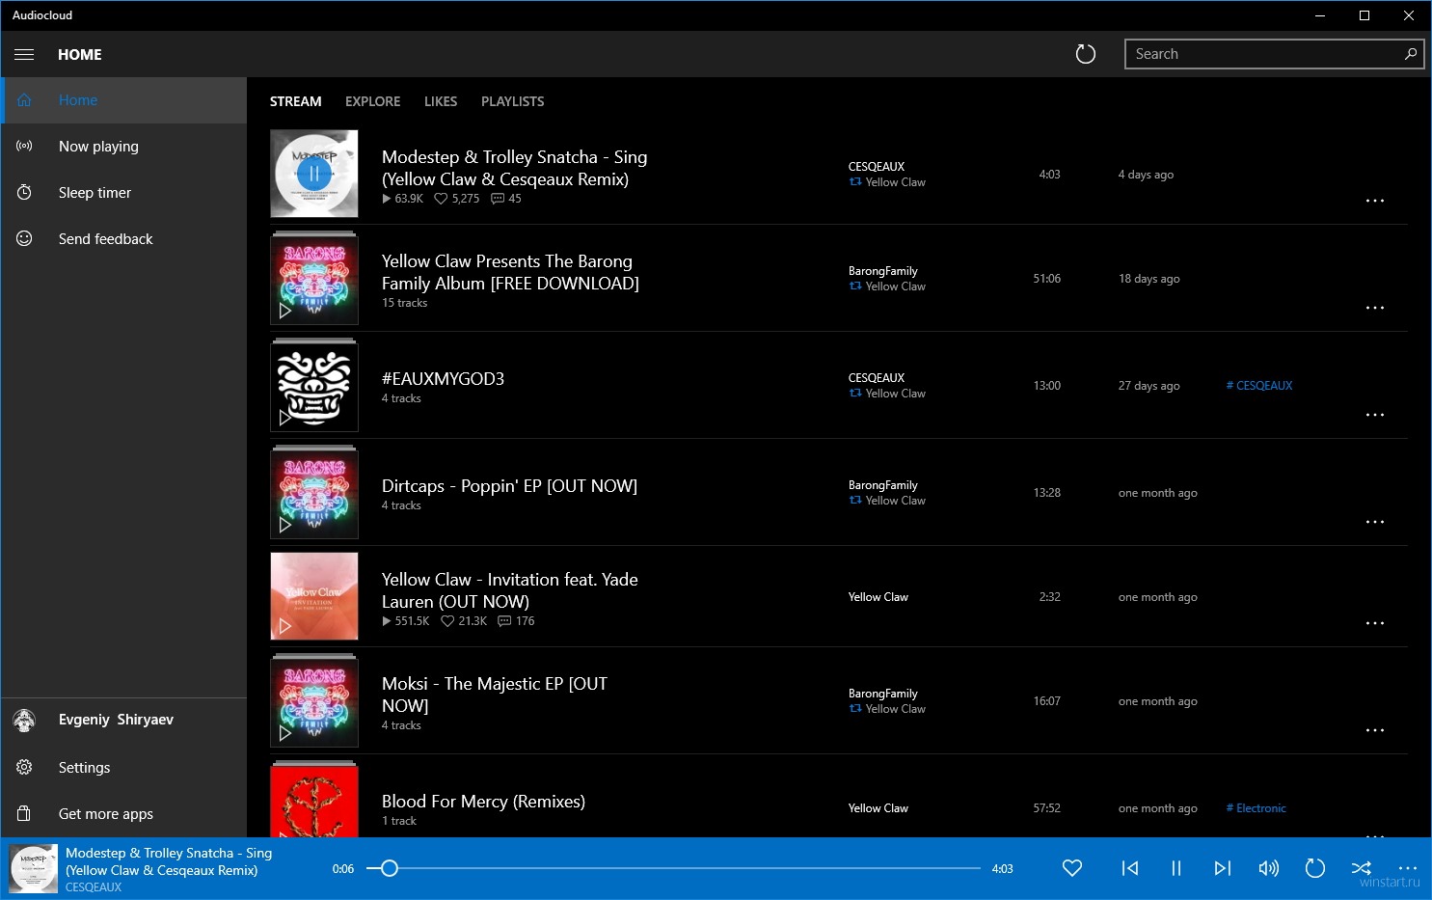Toggle repeat in the player bar
The height and width of the screenshot is (900, 1432).
point(1315,868)
